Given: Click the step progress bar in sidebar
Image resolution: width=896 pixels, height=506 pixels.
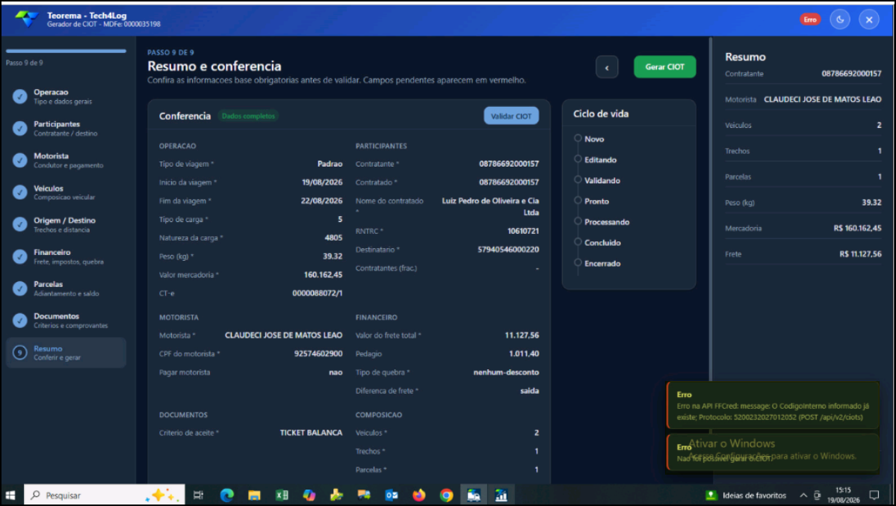Looking at the screenshot, I should pyautogui.click(x=66, y=51).
